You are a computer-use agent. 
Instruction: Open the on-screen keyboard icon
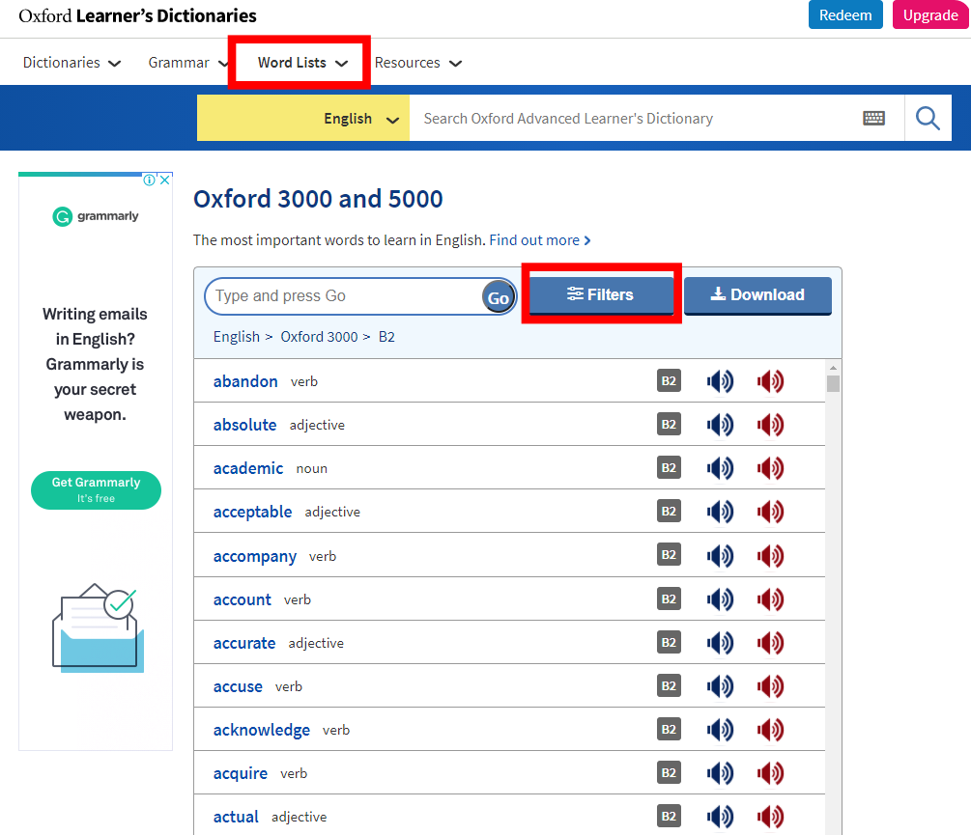(x=873, y=118)
